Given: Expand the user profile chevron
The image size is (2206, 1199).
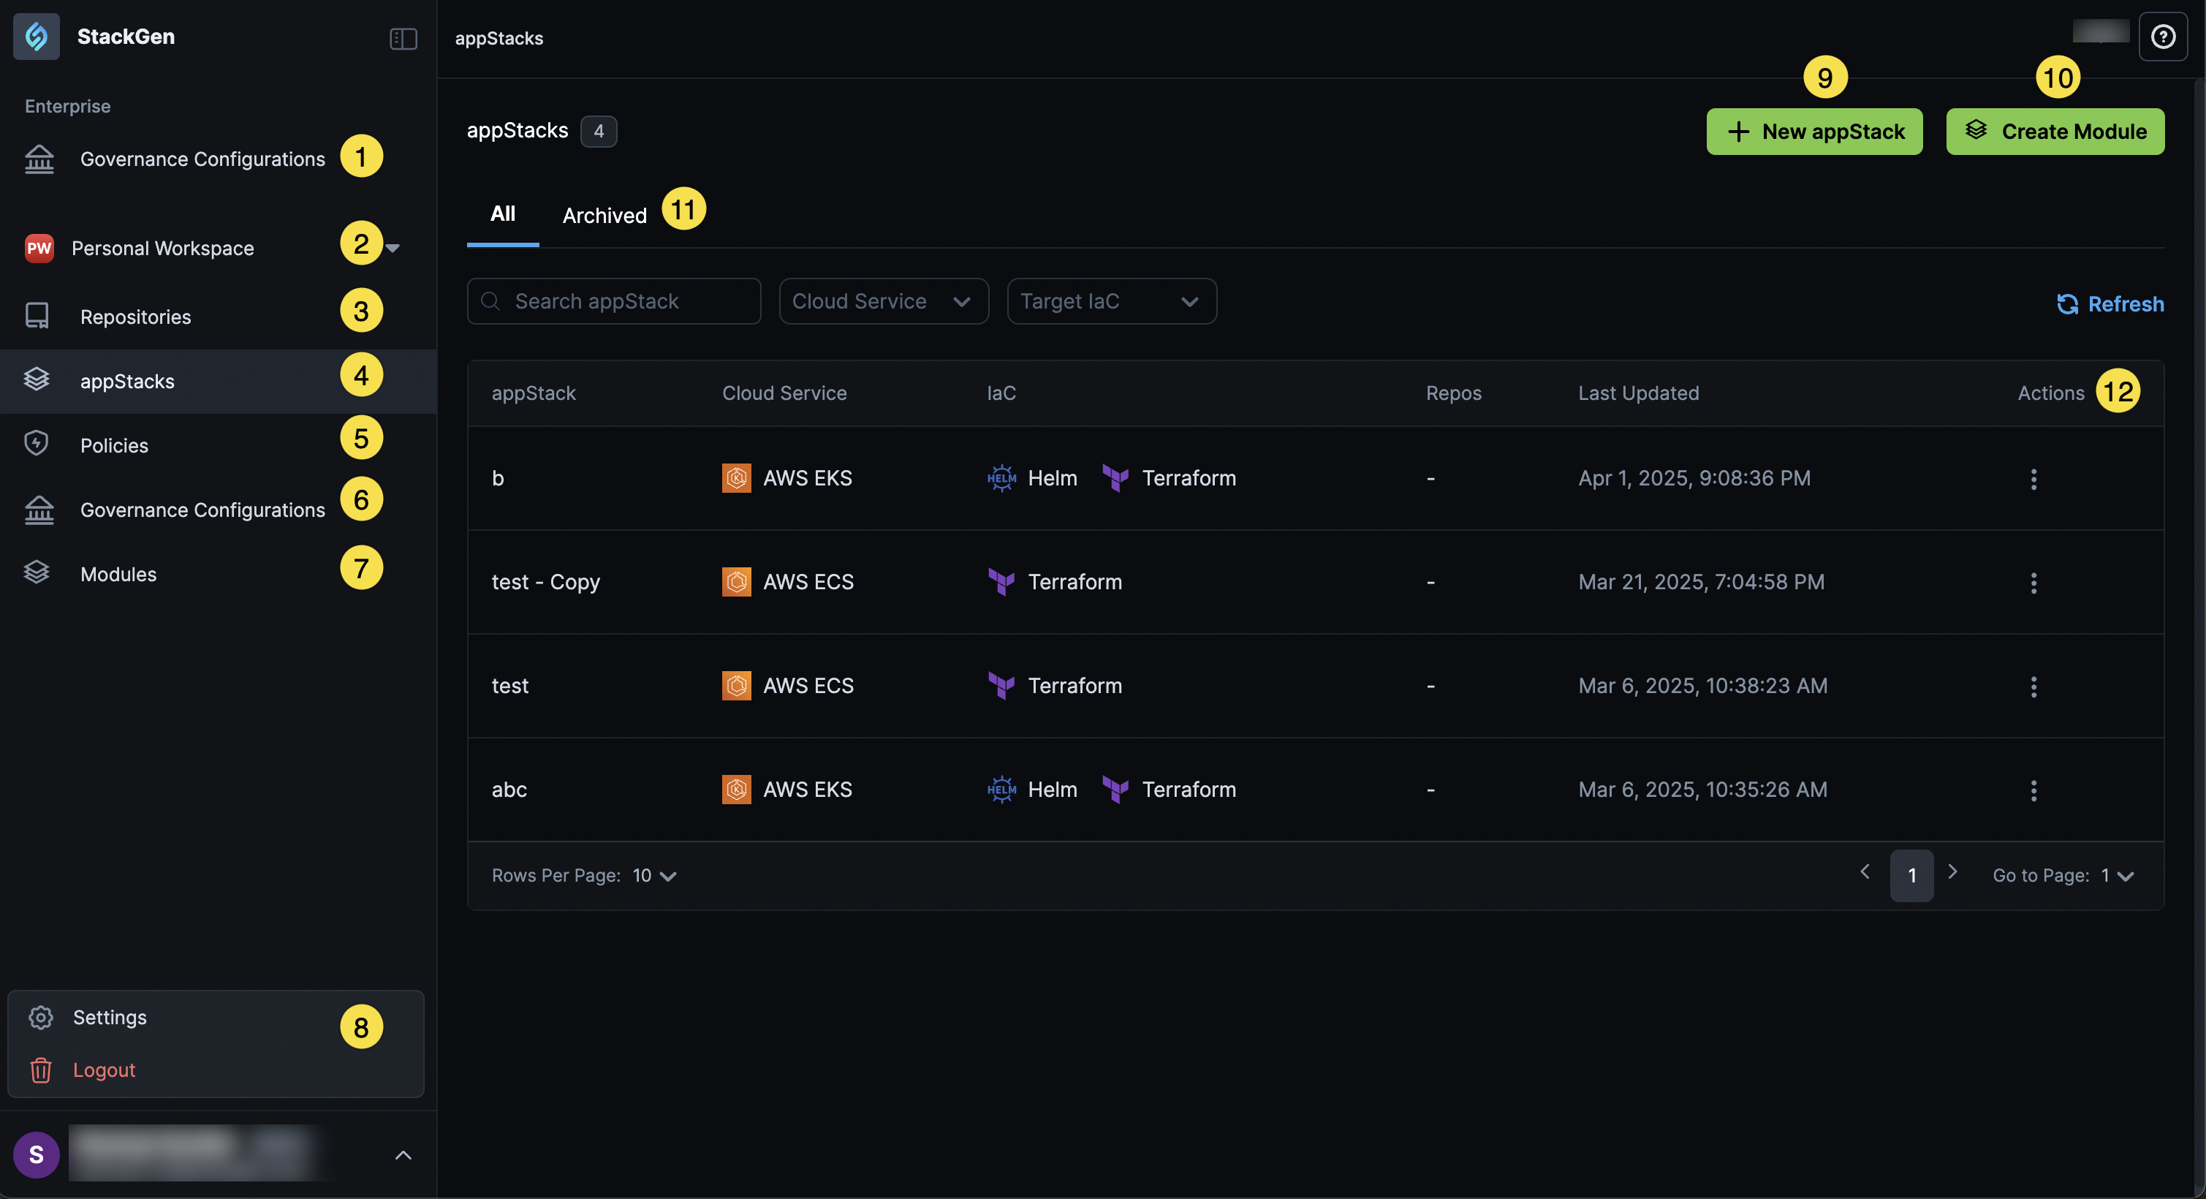Looking at the screenshot, I should click(403, 1155).
